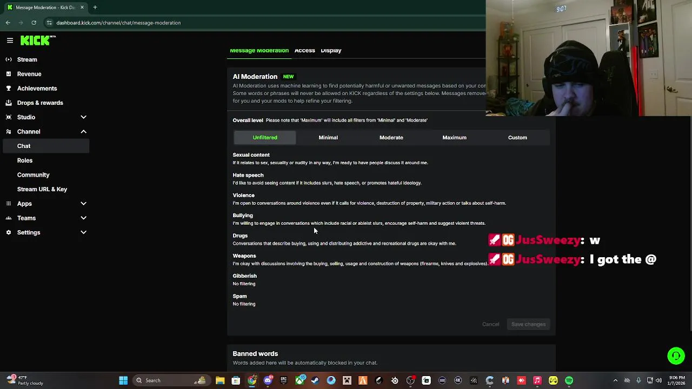The height and width of the screenshot is (389, 692).
Task: Open the hamburger menu next to KICK logo
Action: pos(10,41)
